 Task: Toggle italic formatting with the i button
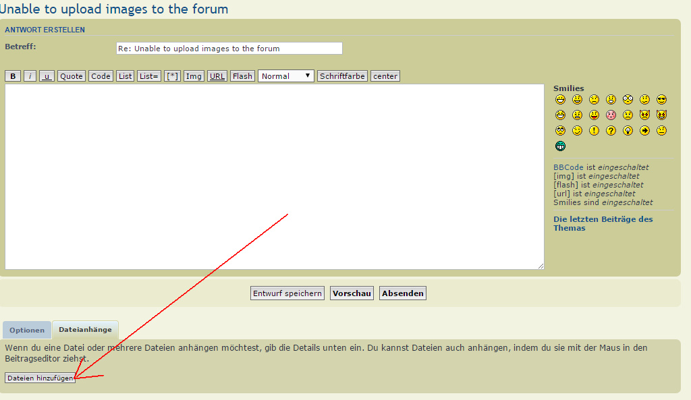coord(30,76)
